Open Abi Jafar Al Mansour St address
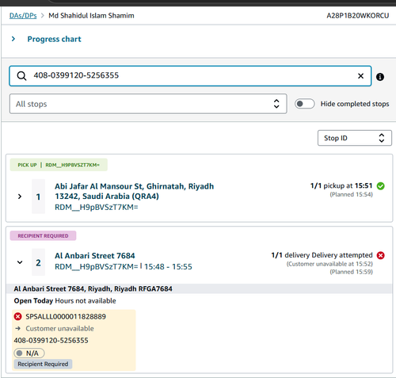 (134, 191)
